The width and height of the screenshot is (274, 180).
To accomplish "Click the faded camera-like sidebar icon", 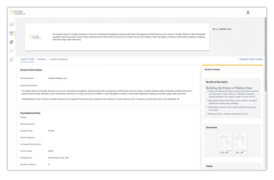I will 11,51.
